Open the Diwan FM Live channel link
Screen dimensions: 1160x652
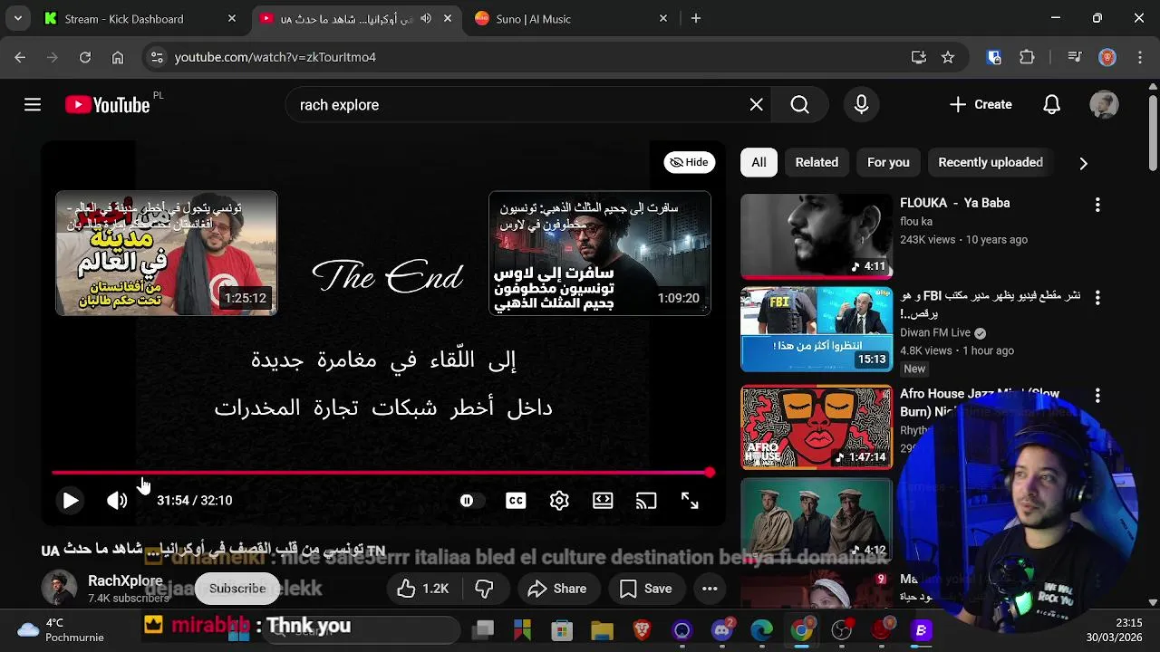(935, 332)
